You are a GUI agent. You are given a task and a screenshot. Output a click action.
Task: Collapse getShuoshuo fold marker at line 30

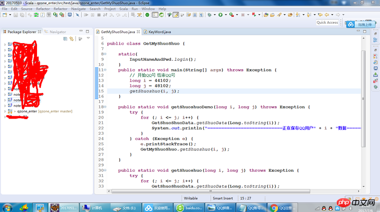[105, 170]
